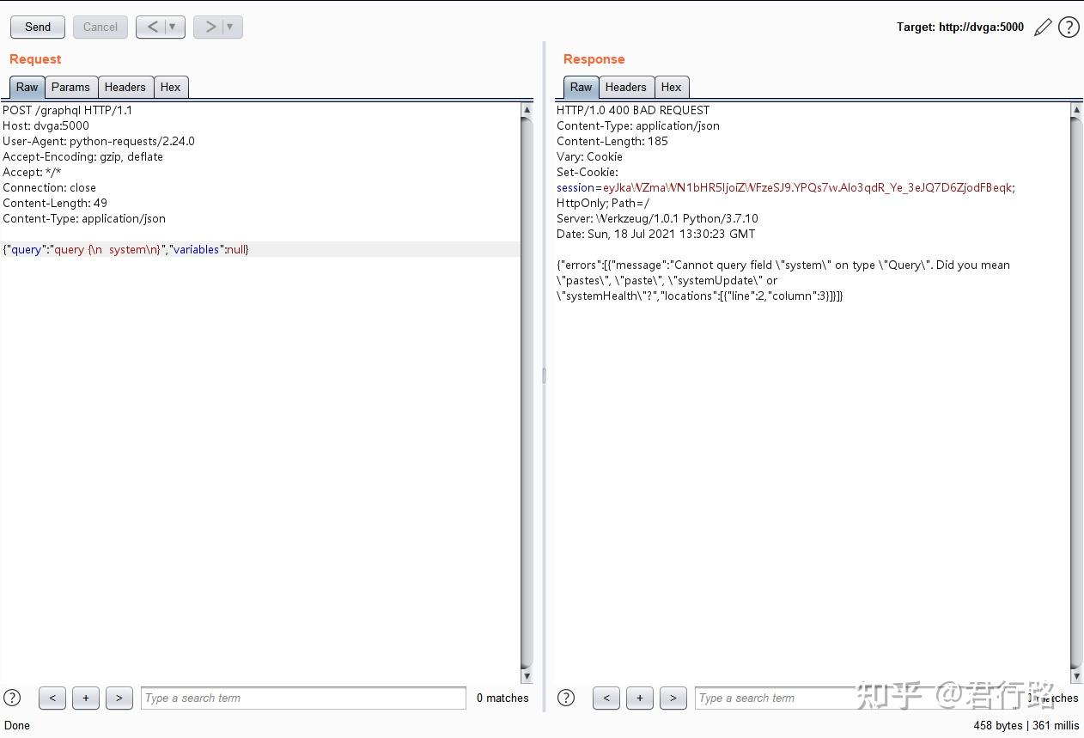Send the request

coord(38,27)
